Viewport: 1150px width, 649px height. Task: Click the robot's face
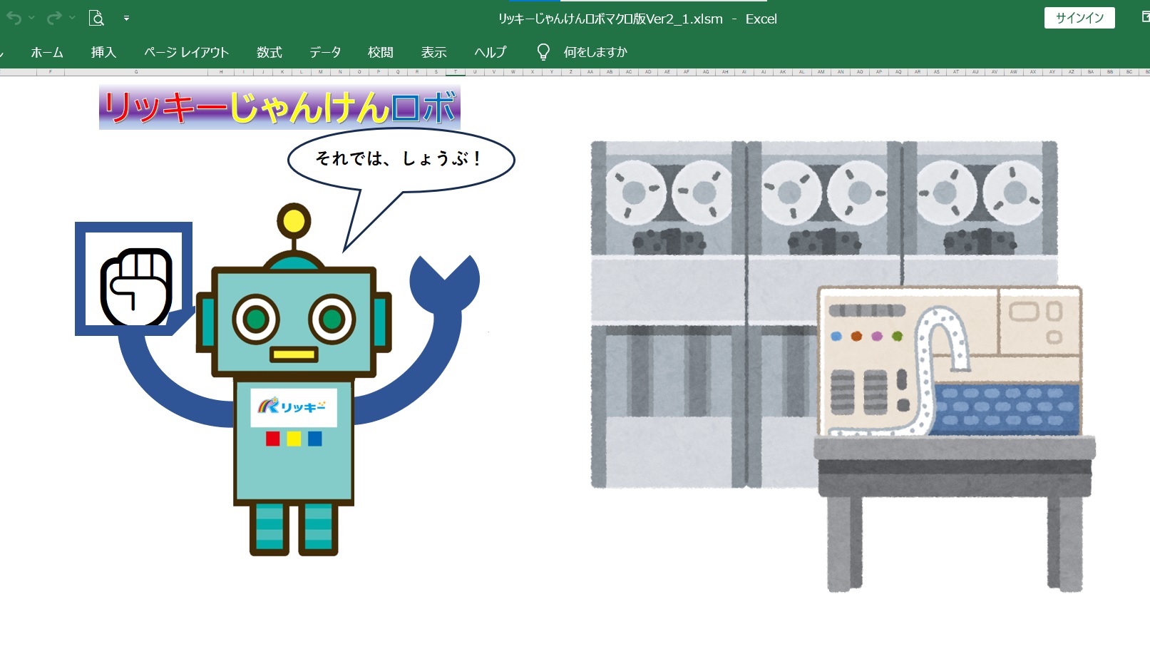click(x=294, y=322)
